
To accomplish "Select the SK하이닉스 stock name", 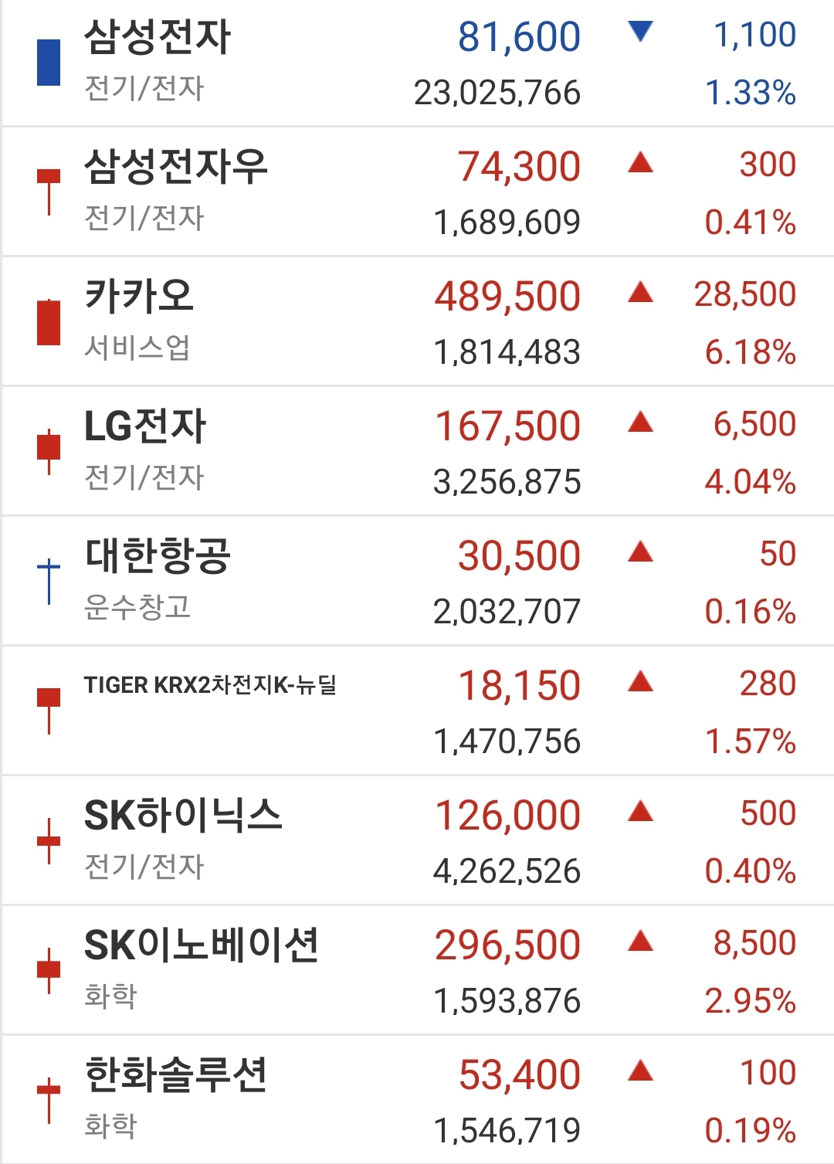I will [183, 816].
